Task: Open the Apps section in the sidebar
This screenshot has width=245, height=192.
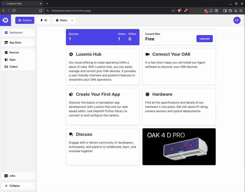Action: coord(13,60)
